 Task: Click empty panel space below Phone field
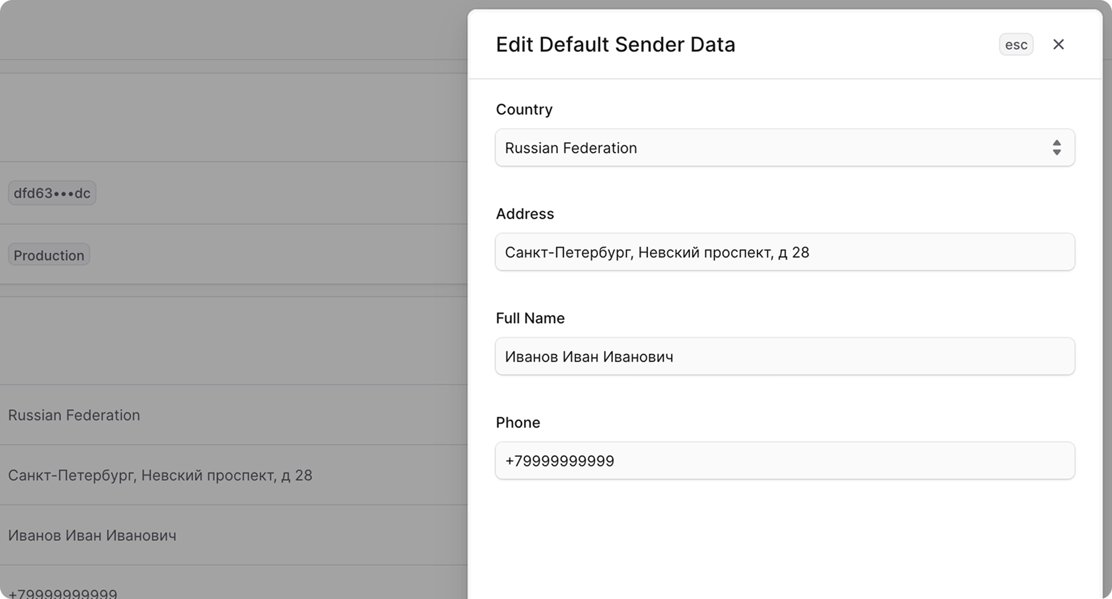[x=785, y=543]
